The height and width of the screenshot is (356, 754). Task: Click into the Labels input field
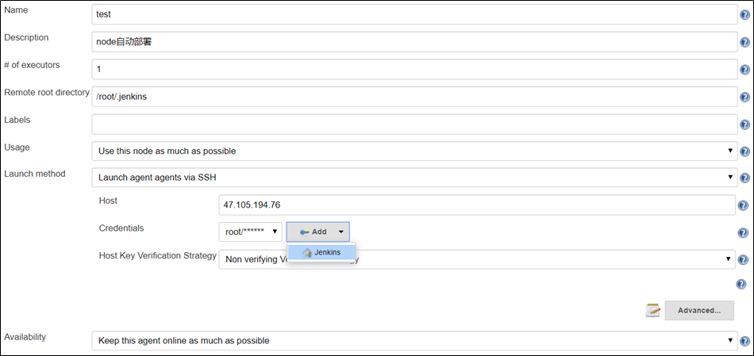414,124
